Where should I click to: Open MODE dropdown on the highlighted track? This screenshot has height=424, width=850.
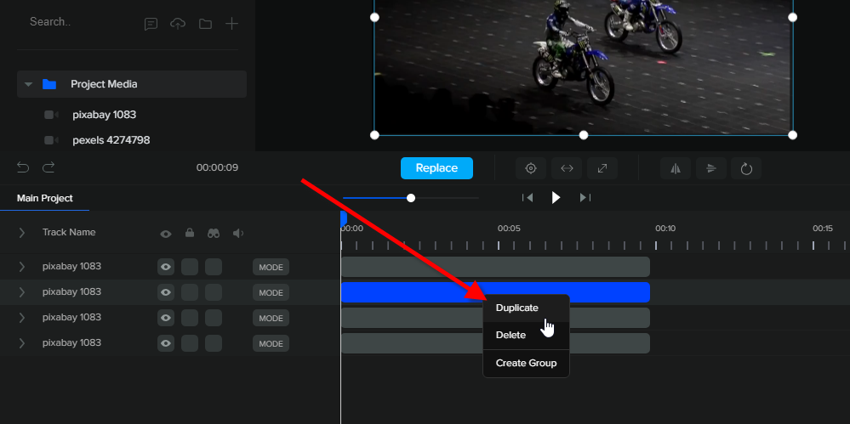tap(271, 293)
